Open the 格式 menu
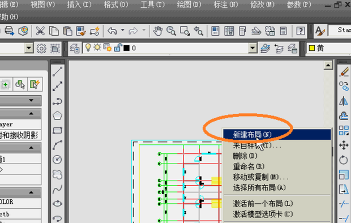Viewport: 351px width, 223px height. 116,5
